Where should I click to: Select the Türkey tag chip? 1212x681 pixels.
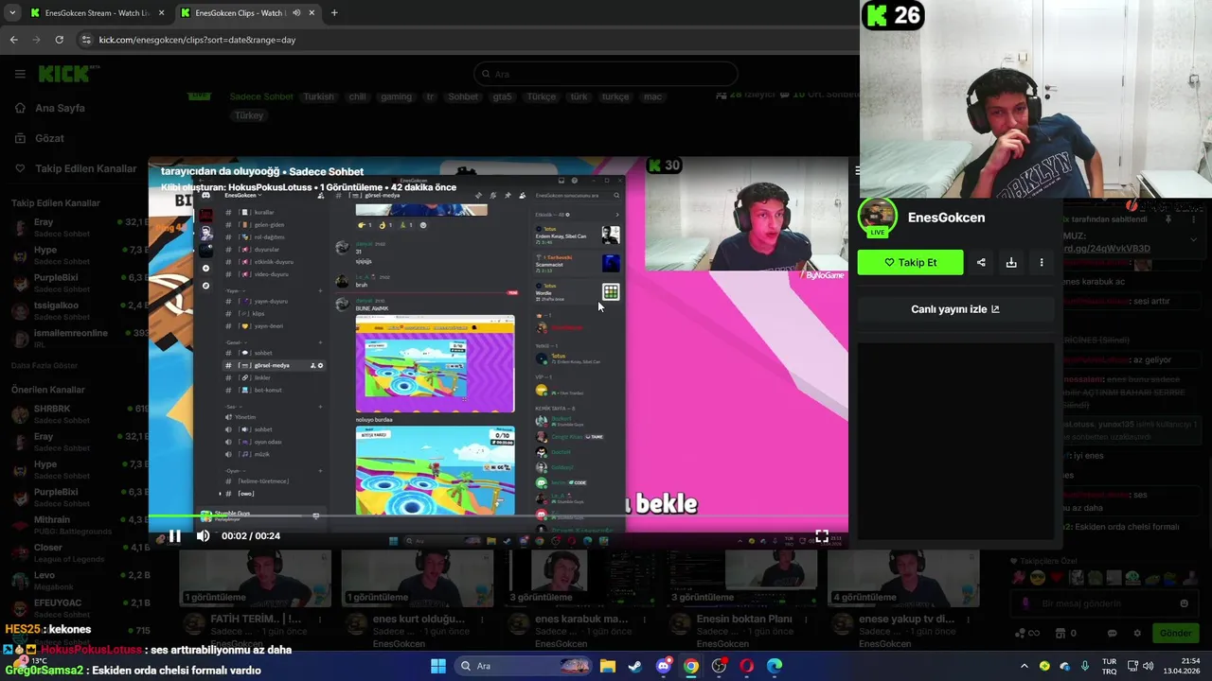[249, 115]
